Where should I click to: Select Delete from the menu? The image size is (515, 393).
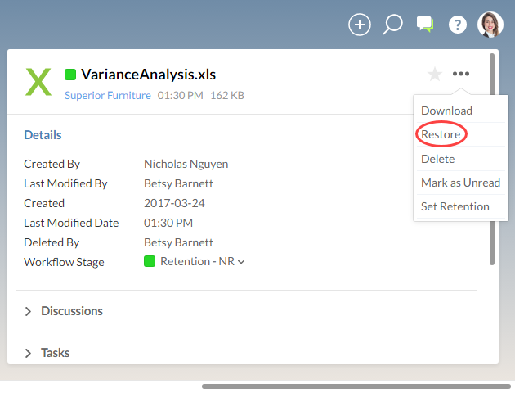438,159
